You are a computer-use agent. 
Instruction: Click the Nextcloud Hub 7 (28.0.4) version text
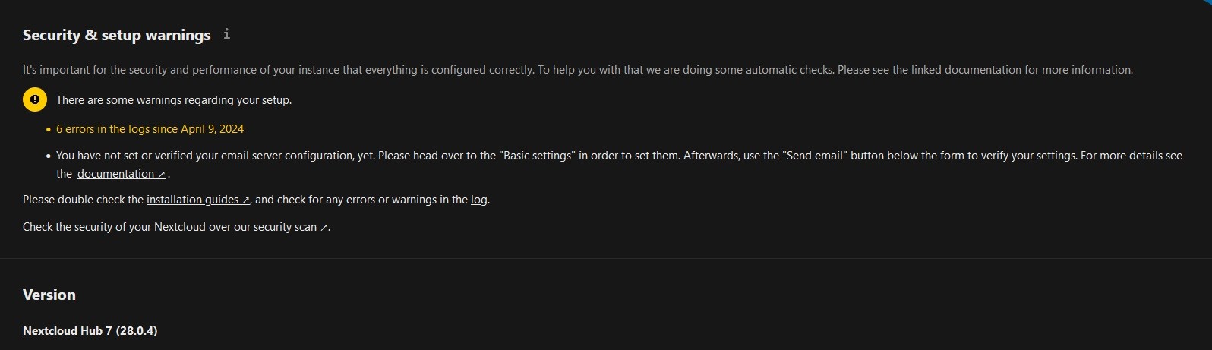pyautogui.click(x=90, y=331)
